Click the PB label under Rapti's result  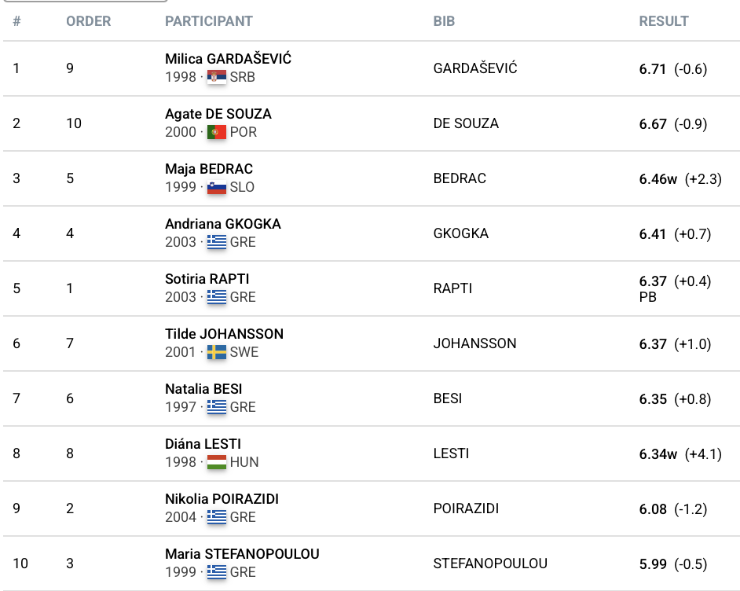click(x=648, y=297)
